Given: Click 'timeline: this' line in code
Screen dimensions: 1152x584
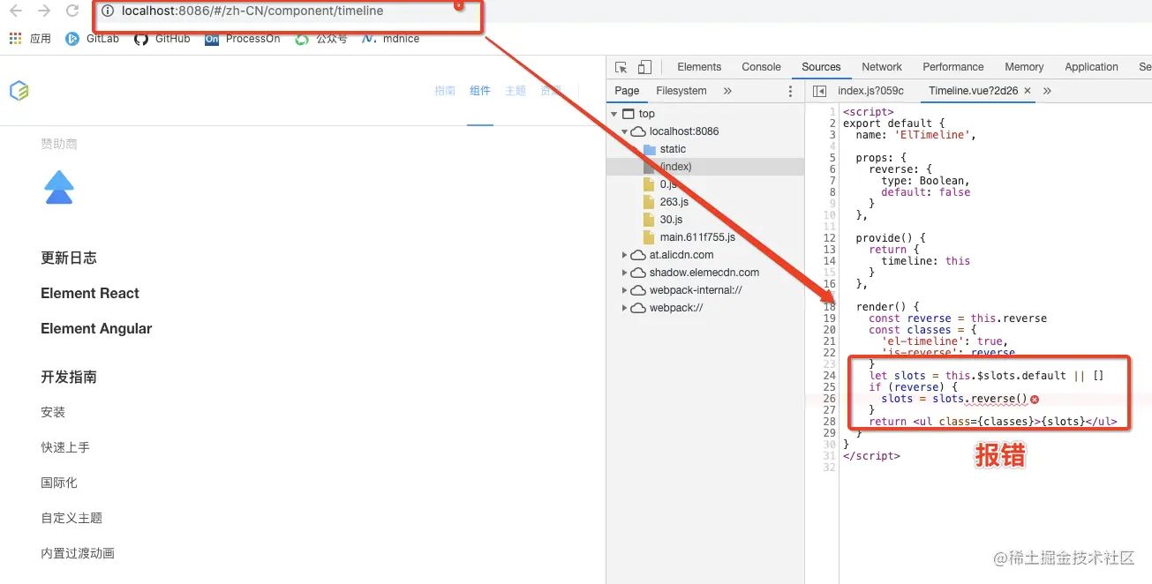Looking at the screenshot, I should coord(925,261).
